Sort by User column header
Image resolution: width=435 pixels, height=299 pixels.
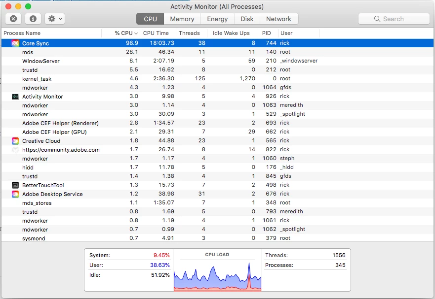coord(299,33)
